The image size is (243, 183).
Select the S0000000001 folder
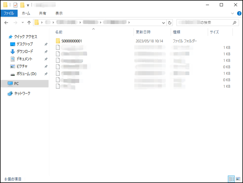click(x=72, y=41)
